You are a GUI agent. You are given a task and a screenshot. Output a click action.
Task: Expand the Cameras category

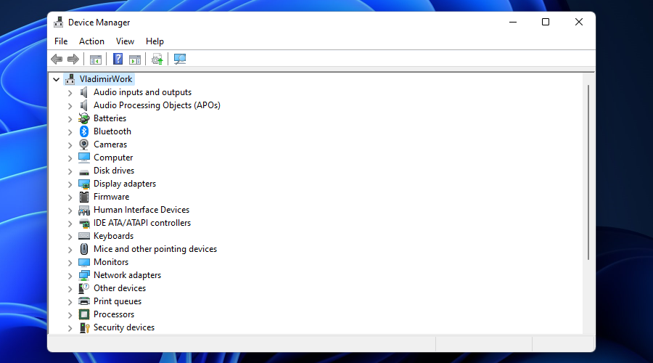click(x=70, y=145)
